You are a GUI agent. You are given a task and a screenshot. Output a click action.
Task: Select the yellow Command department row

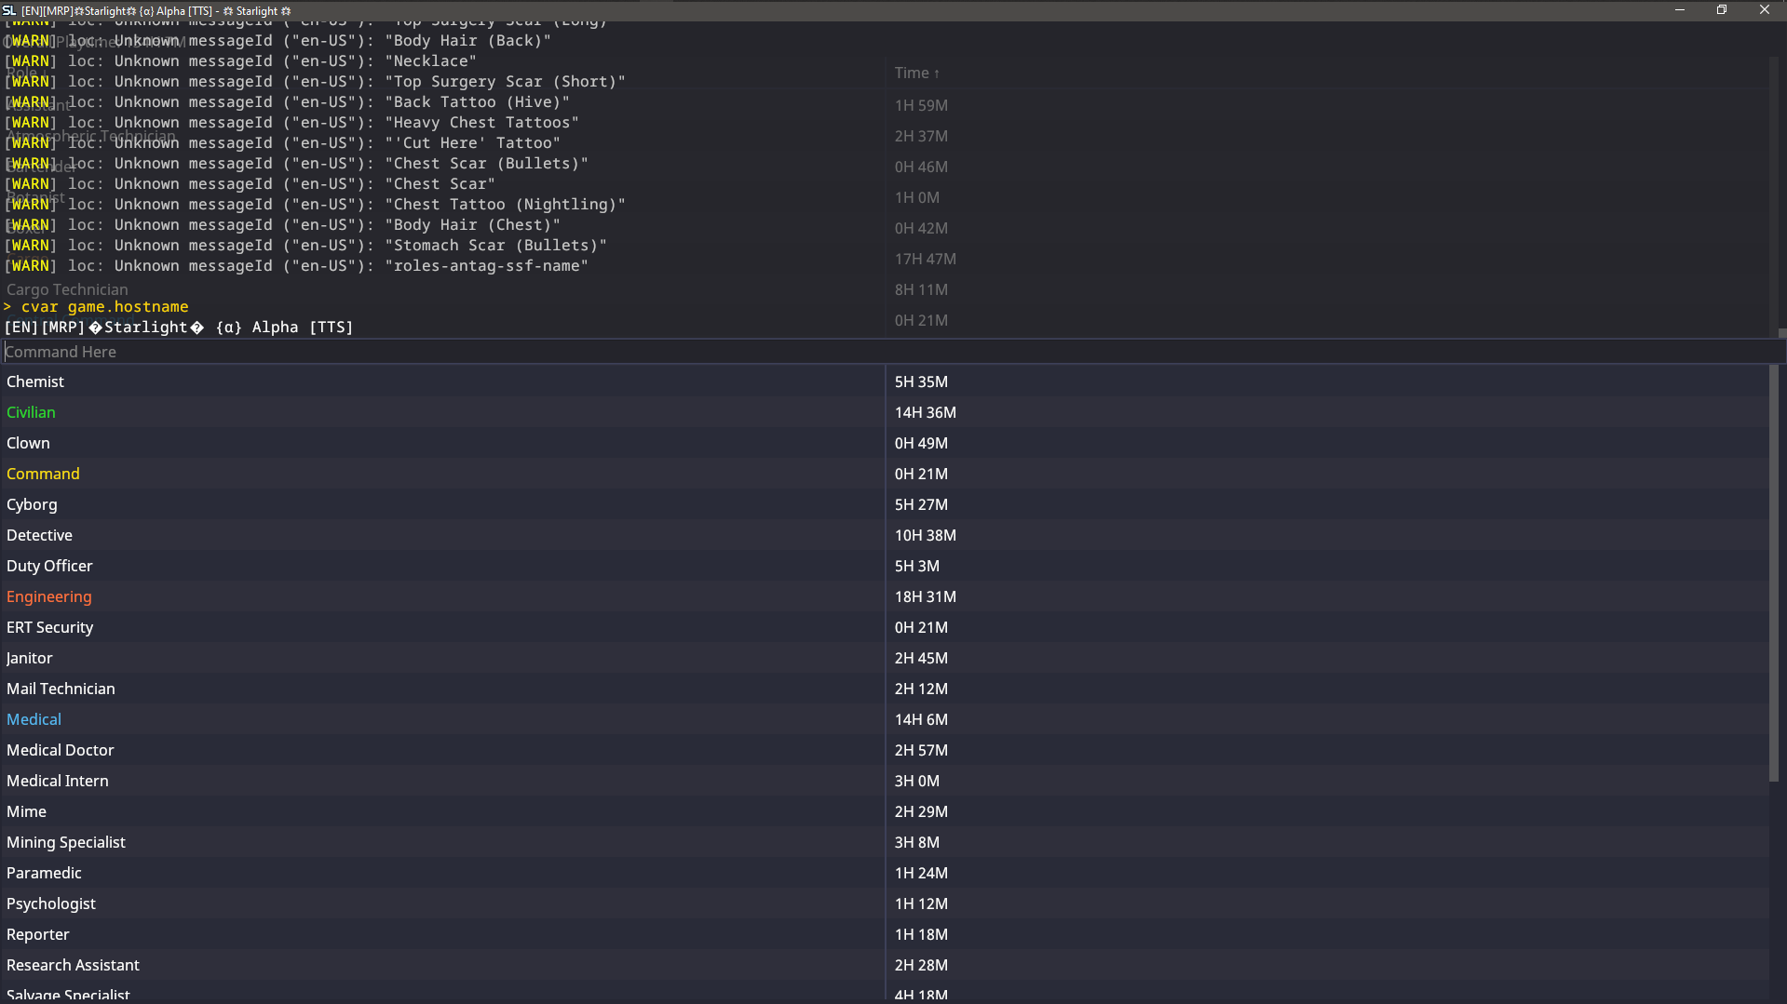pyautogui.click(x=43, y=474)
